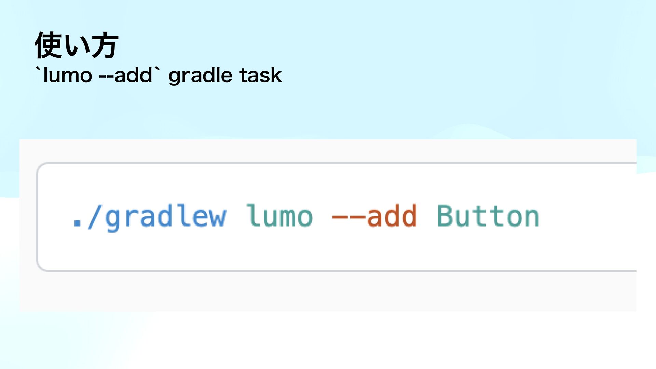Screen dimensions: 656x369
Task: Click the 使 character in the title
Action: 48,45
